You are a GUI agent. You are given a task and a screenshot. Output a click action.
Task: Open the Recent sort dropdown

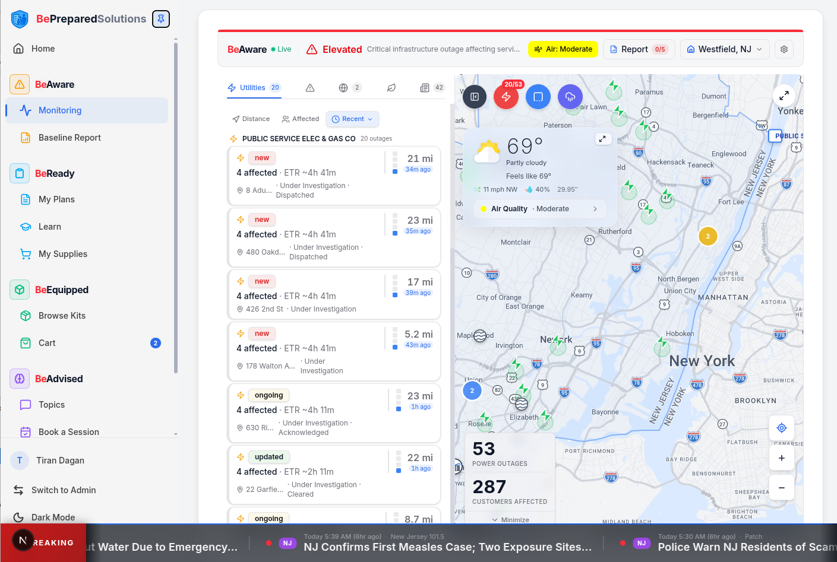click(352, 119)
